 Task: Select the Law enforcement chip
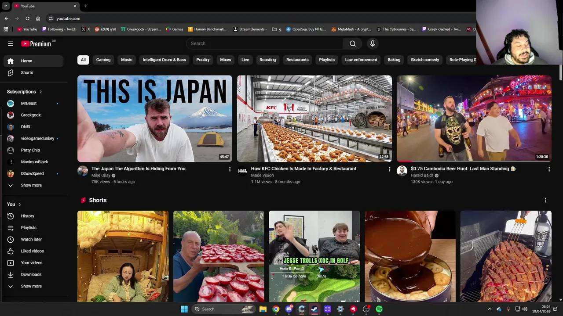361,60
